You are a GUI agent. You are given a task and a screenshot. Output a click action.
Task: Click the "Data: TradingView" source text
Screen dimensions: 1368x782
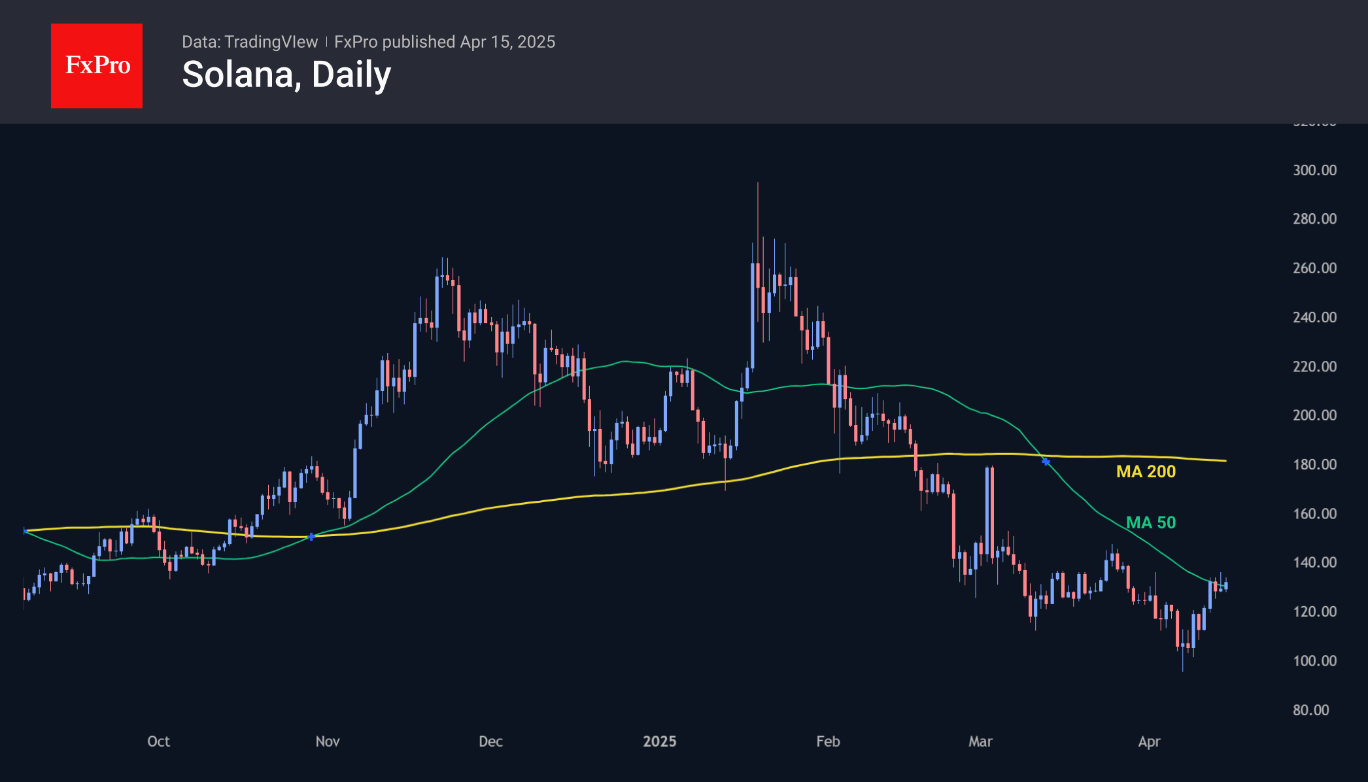[x=250, y=42]
